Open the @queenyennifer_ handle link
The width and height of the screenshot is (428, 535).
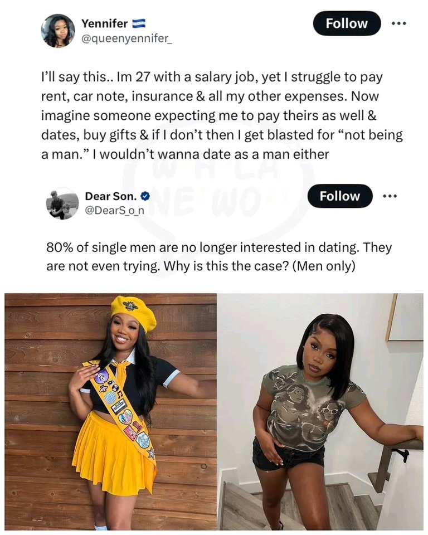pyautogui.click(x=127, y=38)
